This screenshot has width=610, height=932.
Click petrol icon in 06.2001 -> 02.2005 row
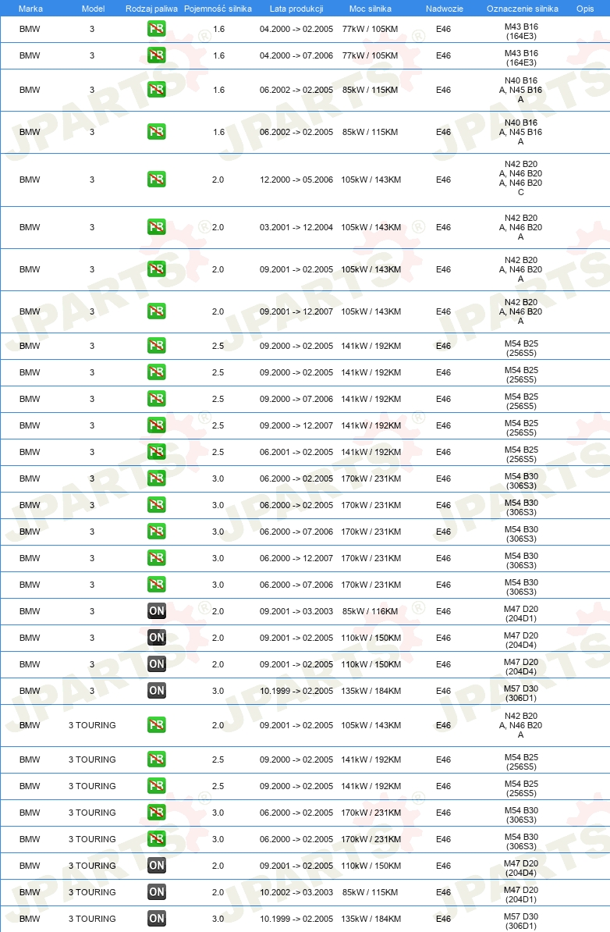click(156, 452)
